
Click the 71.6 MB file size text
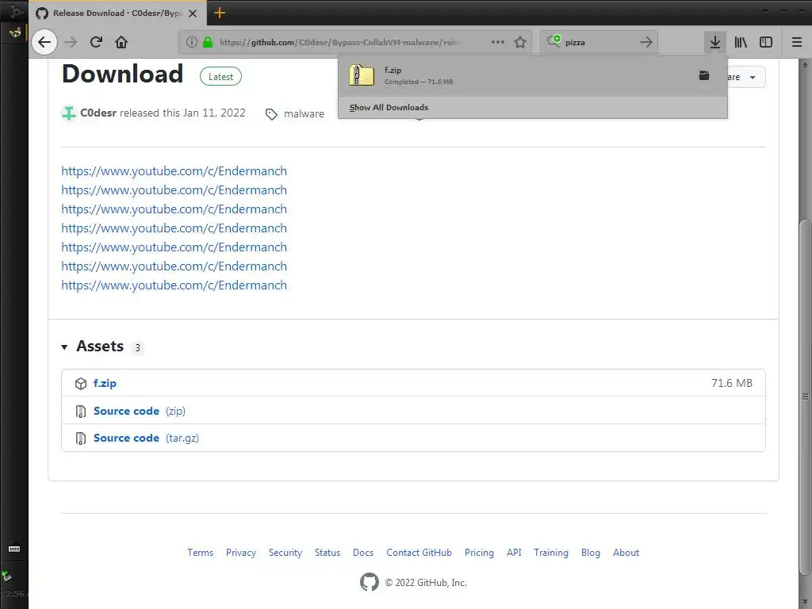pos(732,383)
